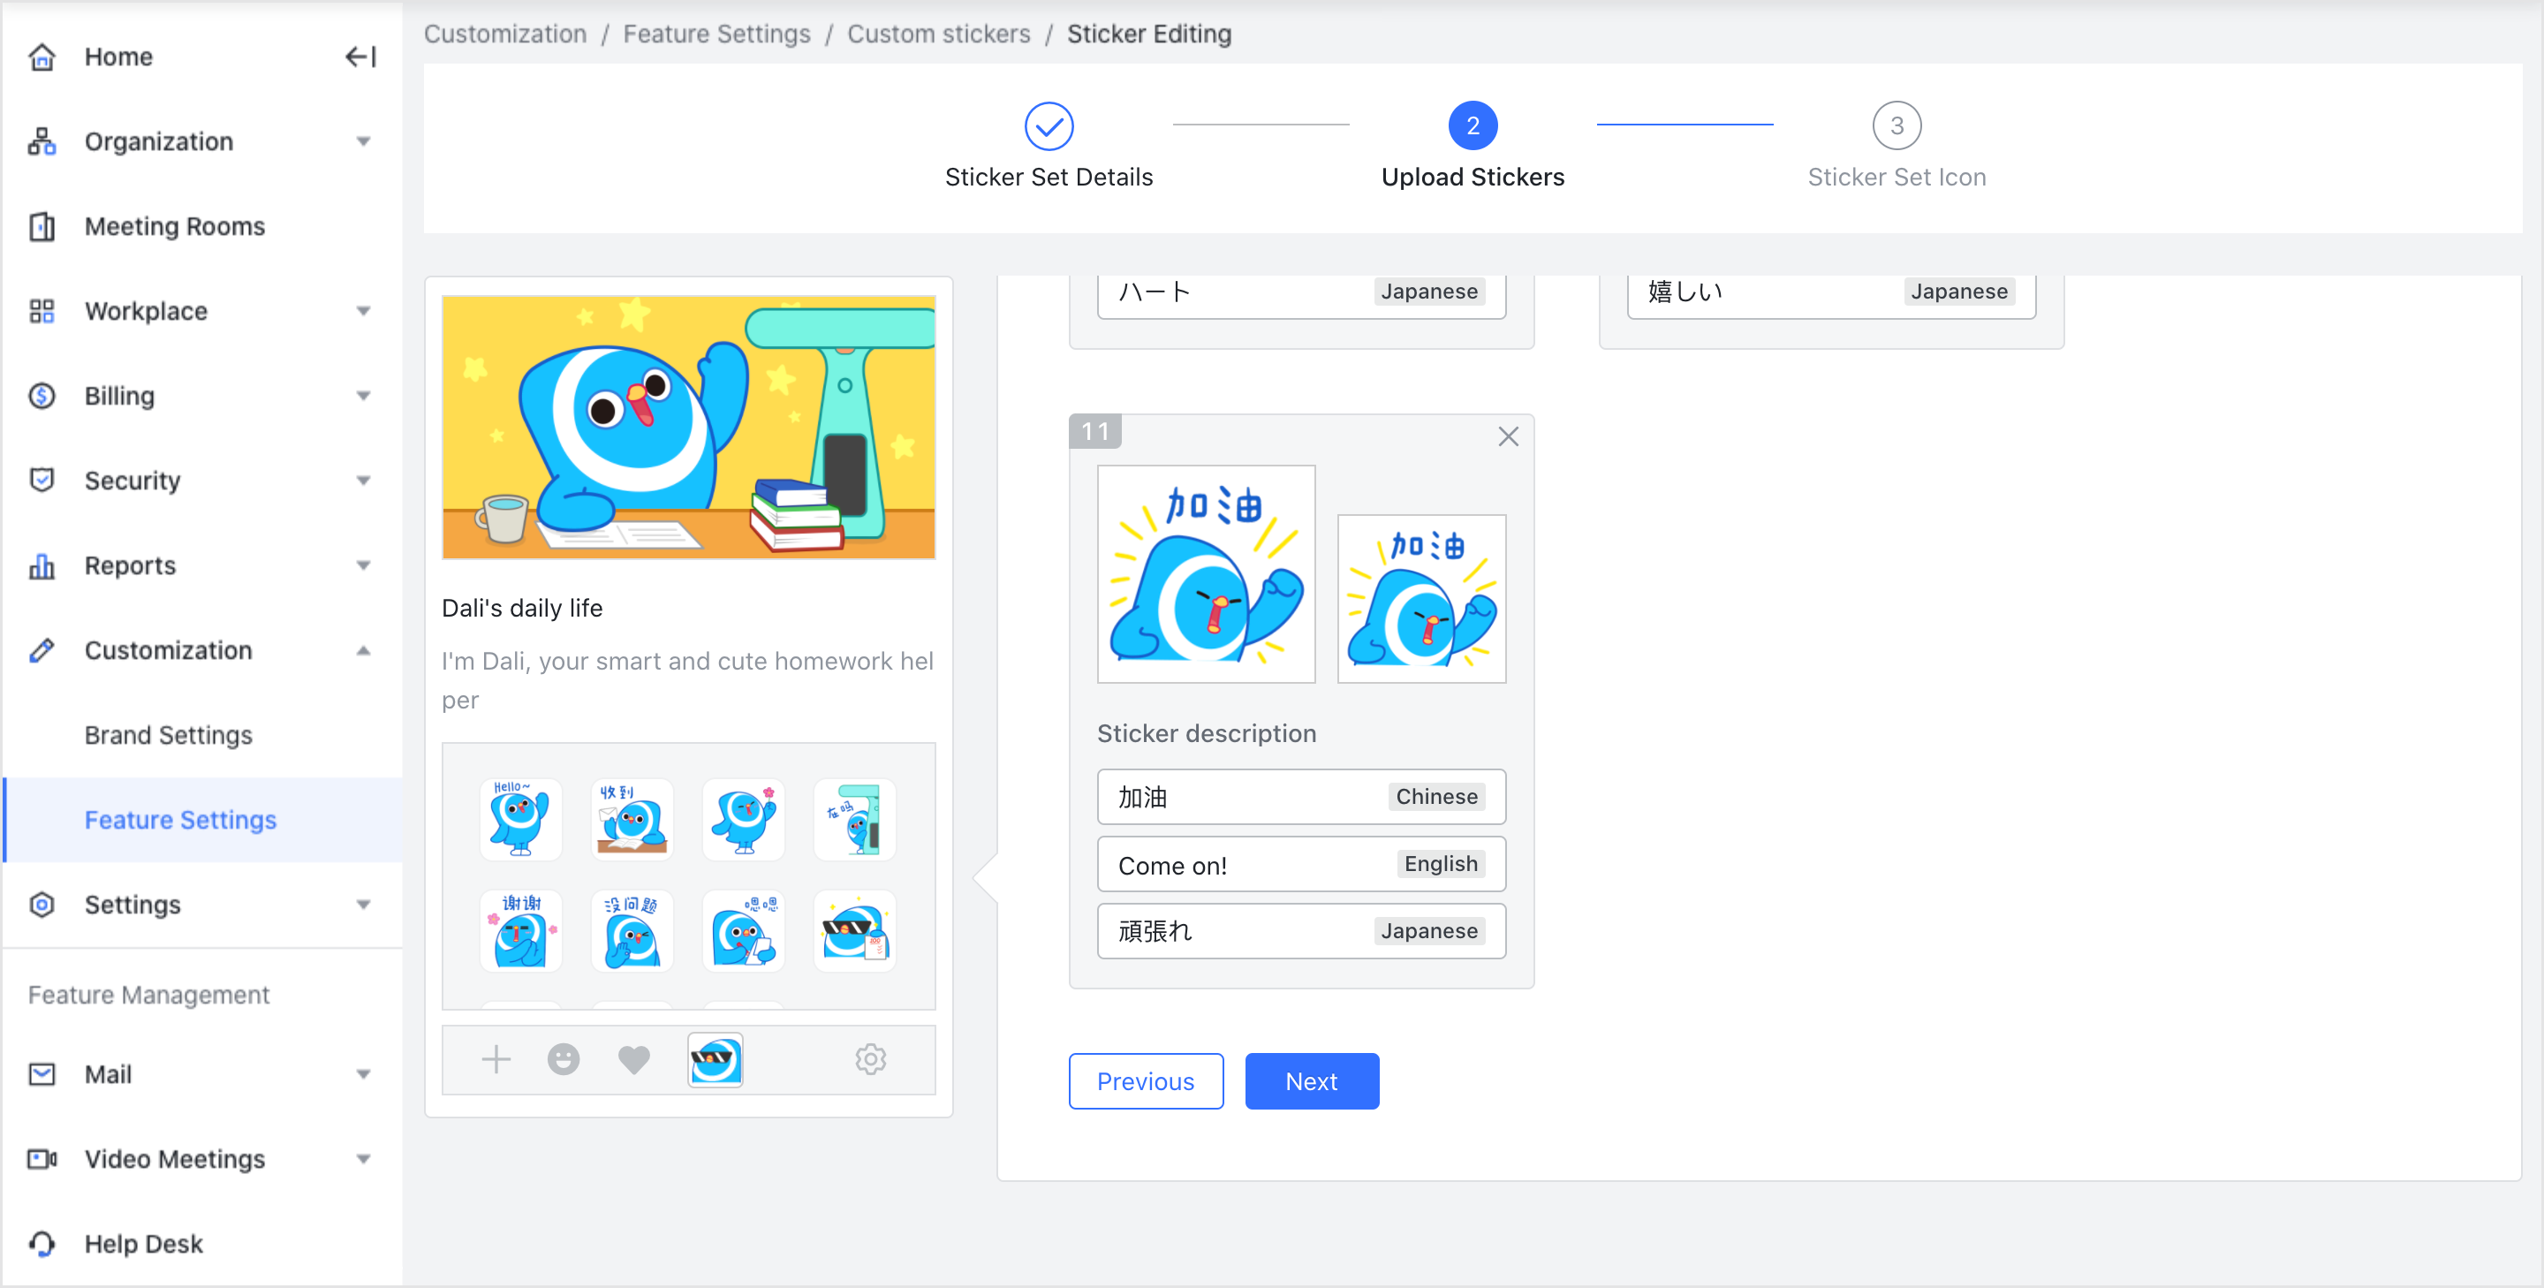Open the settings gear in the sticker preview
The height and width of the screenshot is (1288, 2544).
[870, 1059]
